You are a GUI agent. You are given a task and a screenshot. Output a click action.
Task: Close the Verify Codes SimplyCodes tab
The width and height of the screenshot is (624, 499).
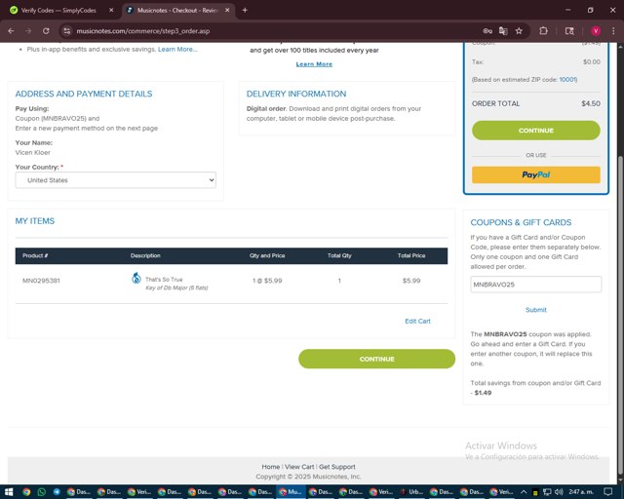point(111,11)
